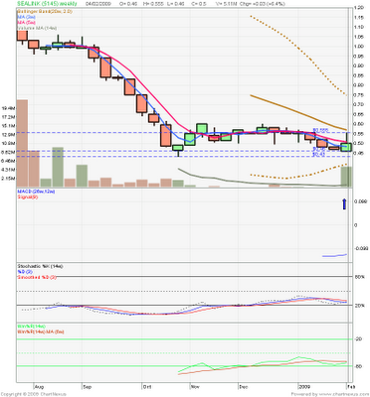Screen dimensions: 370x397
Task: Click the Volume MA (14w) legend label
Action: click(37, 28)
